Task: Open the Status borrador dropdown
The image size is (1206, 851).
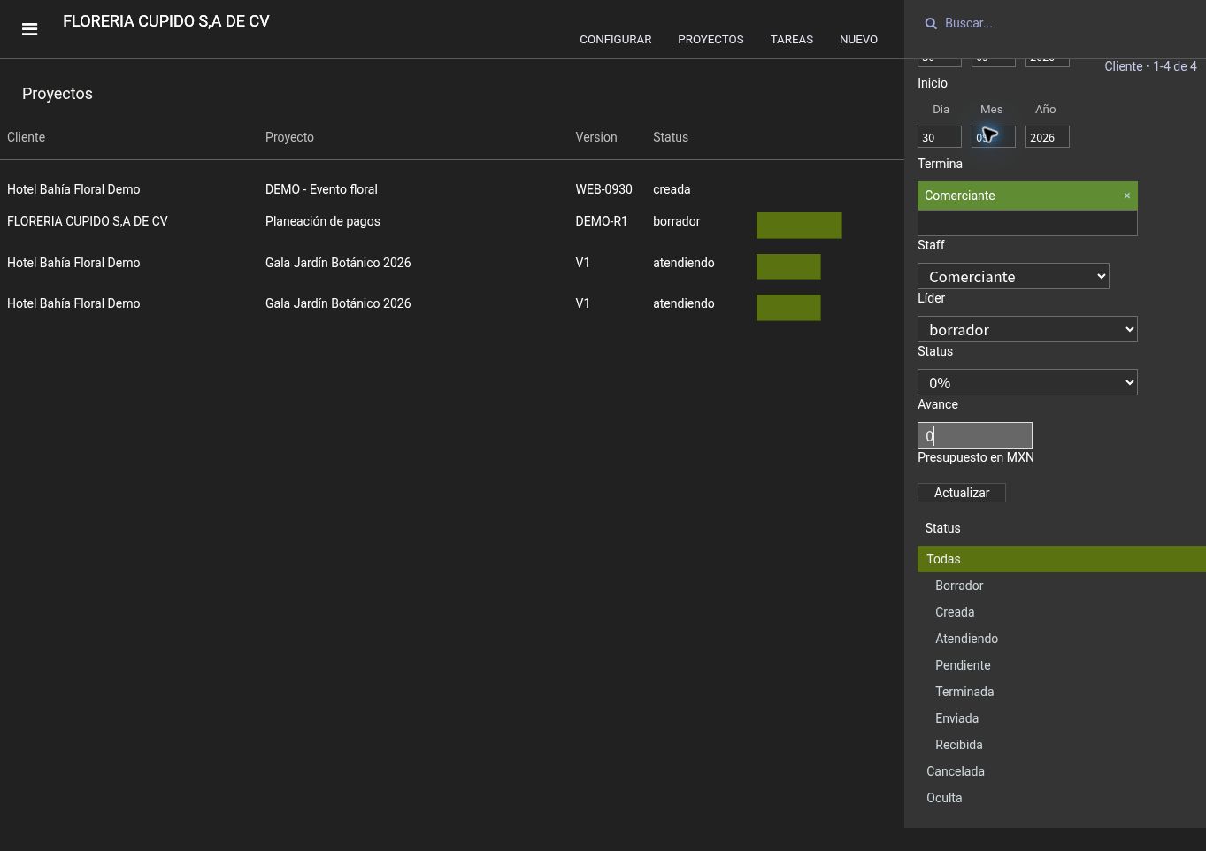Action: coord(1027,329)
